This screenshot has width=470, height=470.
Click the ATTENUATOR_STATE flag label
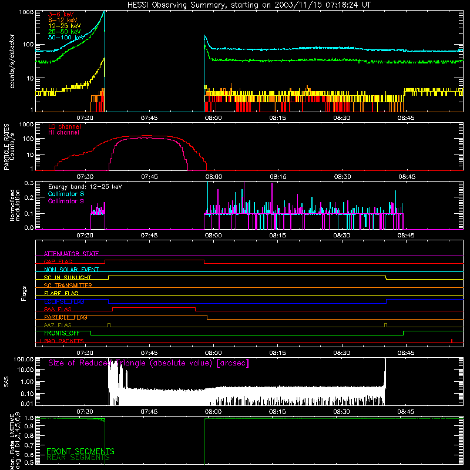(x=71, y=254)
